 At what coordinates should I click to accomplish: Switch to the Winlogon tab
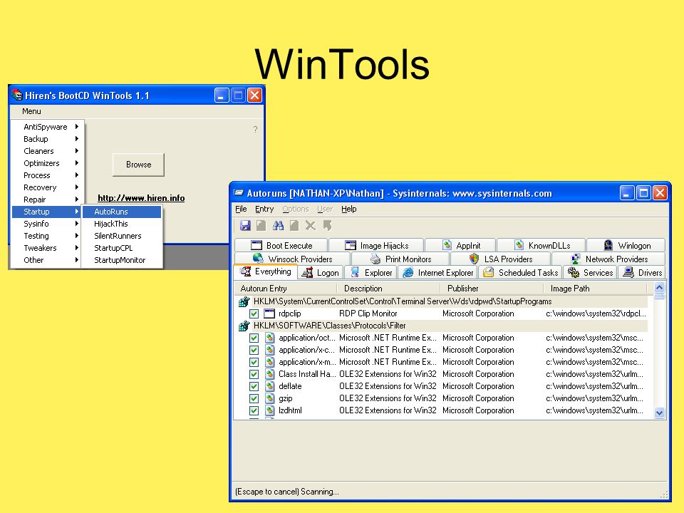click(x=626, y=245)
